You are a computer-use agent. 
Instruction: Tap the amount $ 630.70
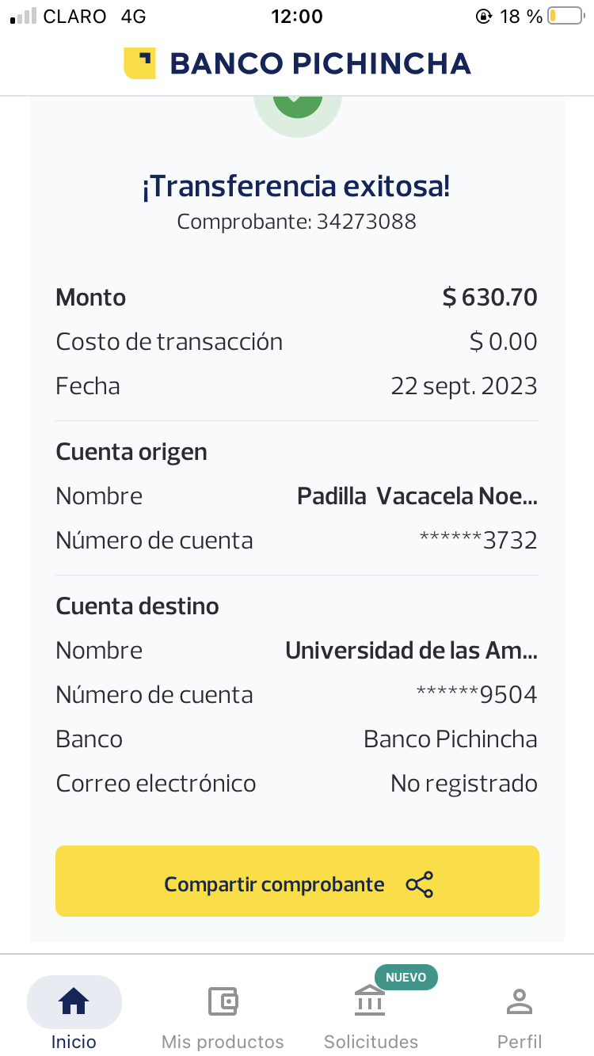[x=489, y=298]
